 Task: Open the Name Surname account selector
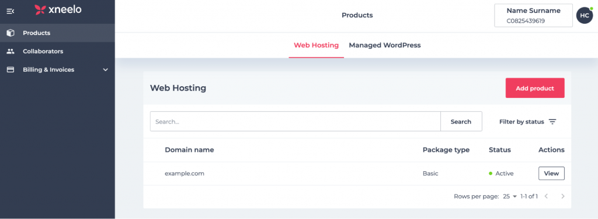click(x=533, y=16)
